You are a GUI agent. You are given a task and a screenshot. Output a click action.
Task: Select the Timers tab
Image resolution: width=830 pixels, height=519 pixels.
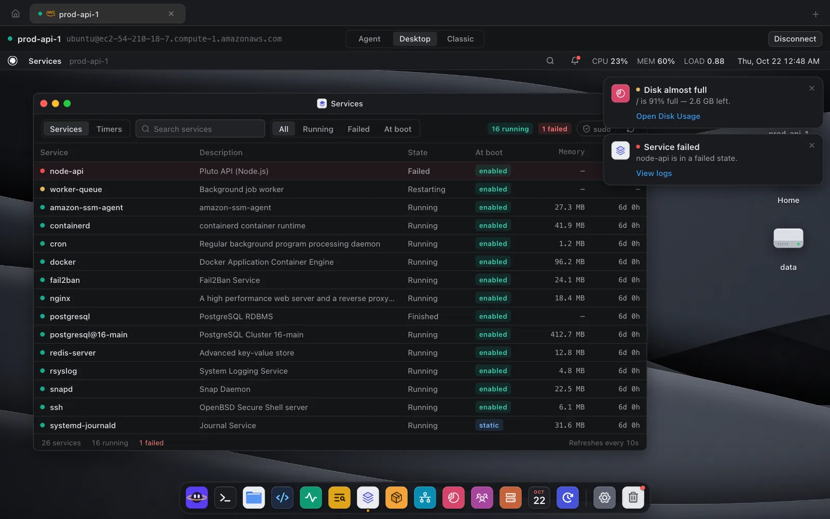click(109, 129)
